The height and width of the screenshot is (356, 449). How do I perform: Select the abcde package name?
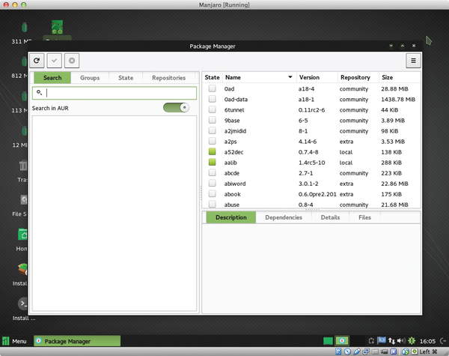coord(232,173)
